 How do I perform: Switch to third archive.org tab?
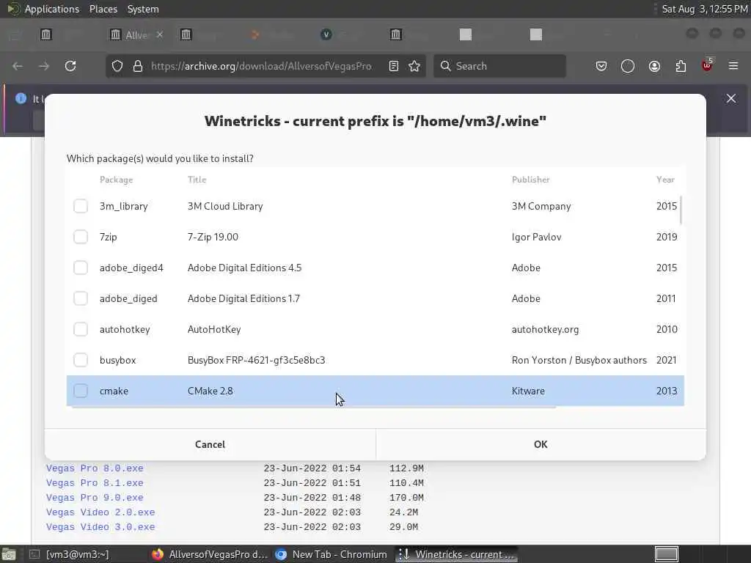[x=186, y=34]
